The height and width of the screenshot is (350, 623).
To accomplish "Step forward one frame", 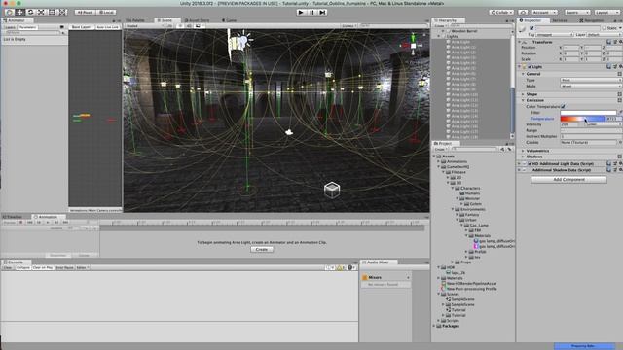I will [x=322, y=13].
